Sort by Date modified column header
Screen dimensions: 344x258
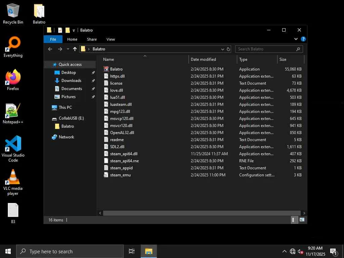click(x=213, y=59)
